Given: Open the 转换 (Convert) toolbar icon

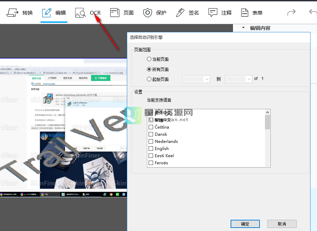Looking at the screenshot, I should click(x=12, y=13).
